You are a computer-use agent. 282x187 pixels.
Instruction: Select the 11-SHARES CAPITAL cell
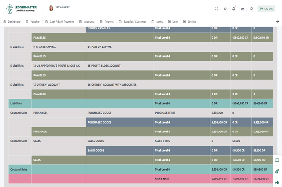[x=59, y=47]
